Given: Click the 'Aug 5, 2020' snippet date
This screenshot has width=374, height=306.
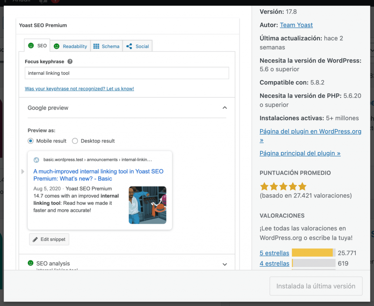Looking at the screenshot, I should pyautogui.click(x=47, y=189).
